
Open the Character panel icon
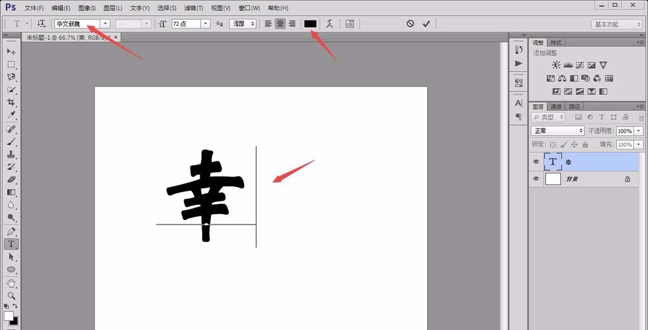pos(518,103)
